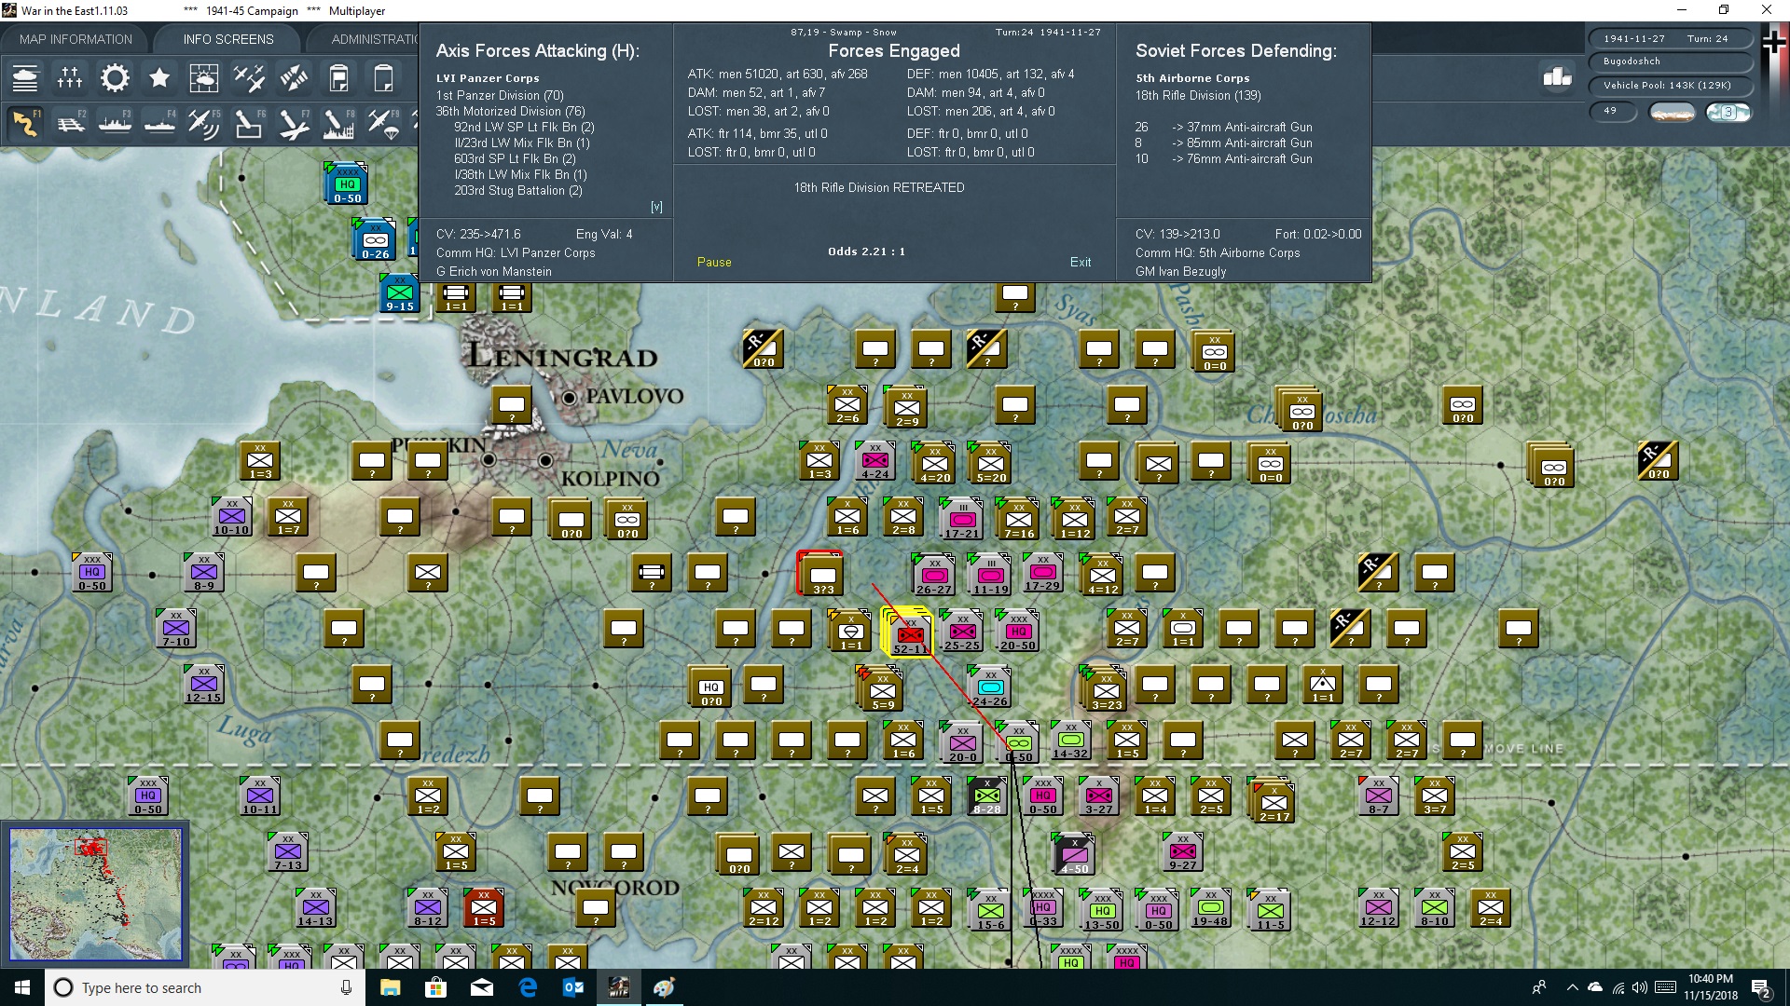
Task: Open the air doctrine planes icon
Action: (x=249, y=78)
